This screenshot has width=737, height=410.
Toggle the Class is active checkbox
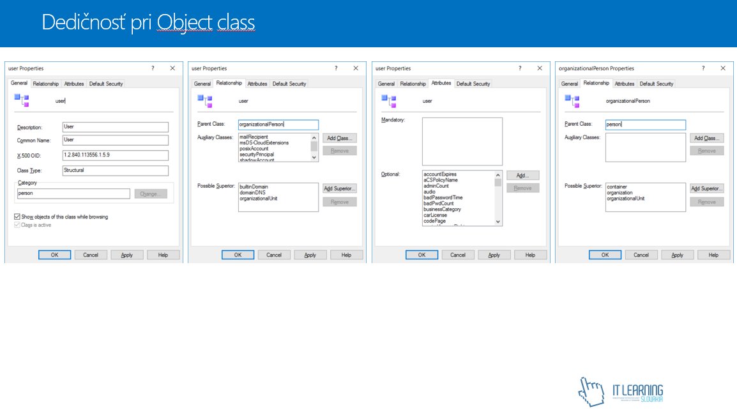tap(17, 225)
